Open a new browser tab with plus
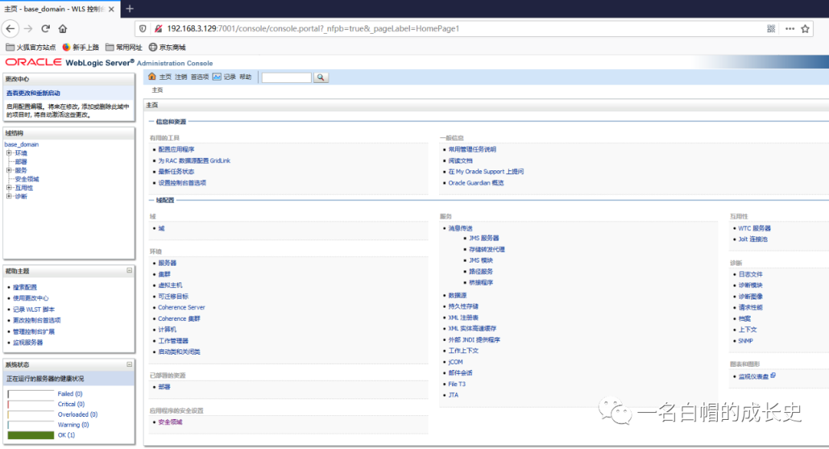This screenshot has width=829, height=449. pos(130,9)
